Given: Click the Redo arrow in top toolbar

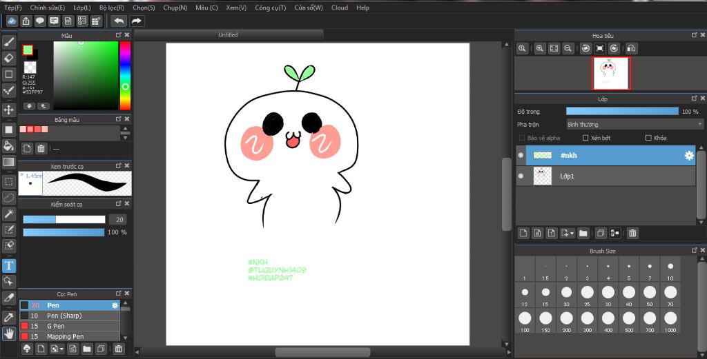Looking at the screenshot, I should [x=136, y=21].
